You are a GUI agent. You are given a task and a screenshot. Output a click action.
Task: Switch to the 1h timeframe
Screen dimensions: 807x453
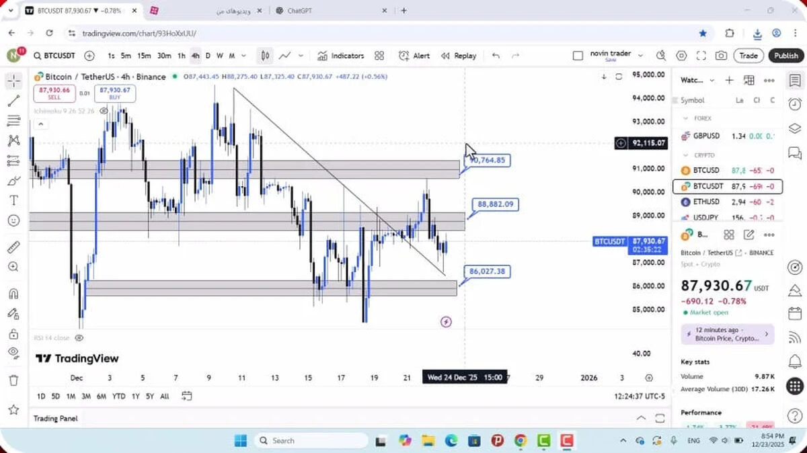pos(182,56)
